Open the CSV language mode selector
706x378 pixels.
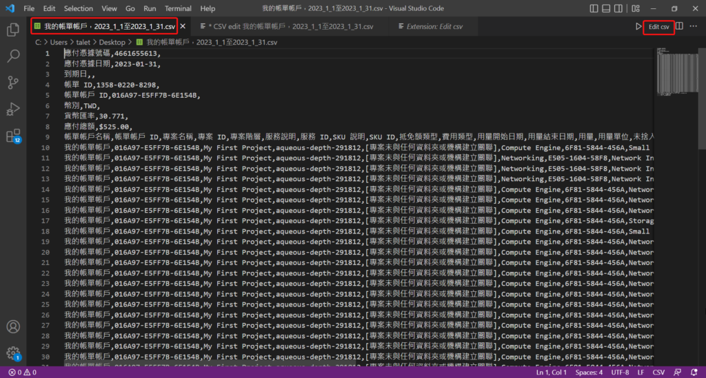pos(659,372)
